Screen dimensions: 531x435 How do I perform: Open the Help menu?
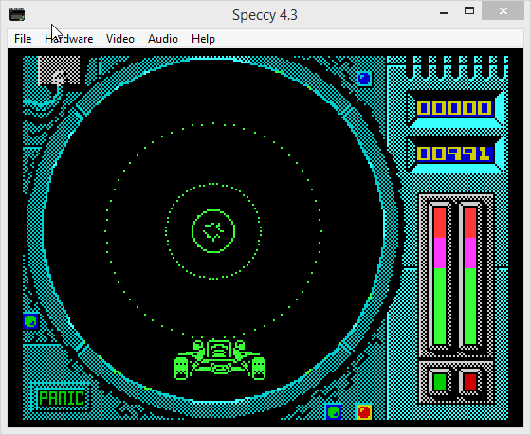(203, 39)
